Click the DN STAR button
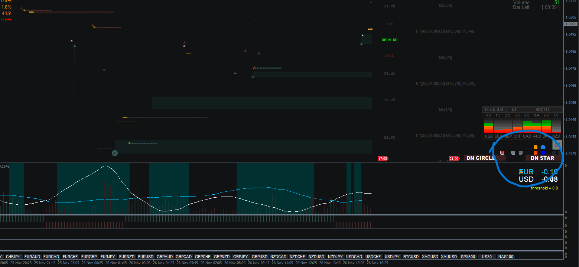Image resolution: width=579 pixels, height=267 pixels. (542, 158)
